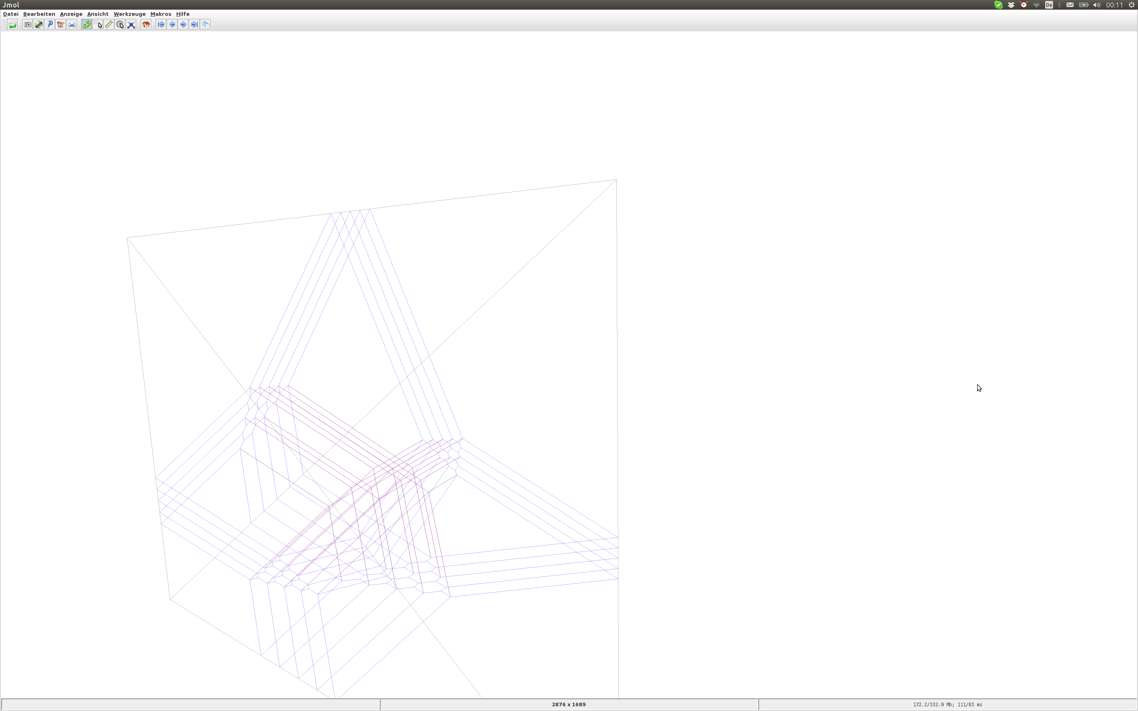Screen dimensions: 1138x711
Task: Click the home reset view icon
Action: [x=146, y=25]
